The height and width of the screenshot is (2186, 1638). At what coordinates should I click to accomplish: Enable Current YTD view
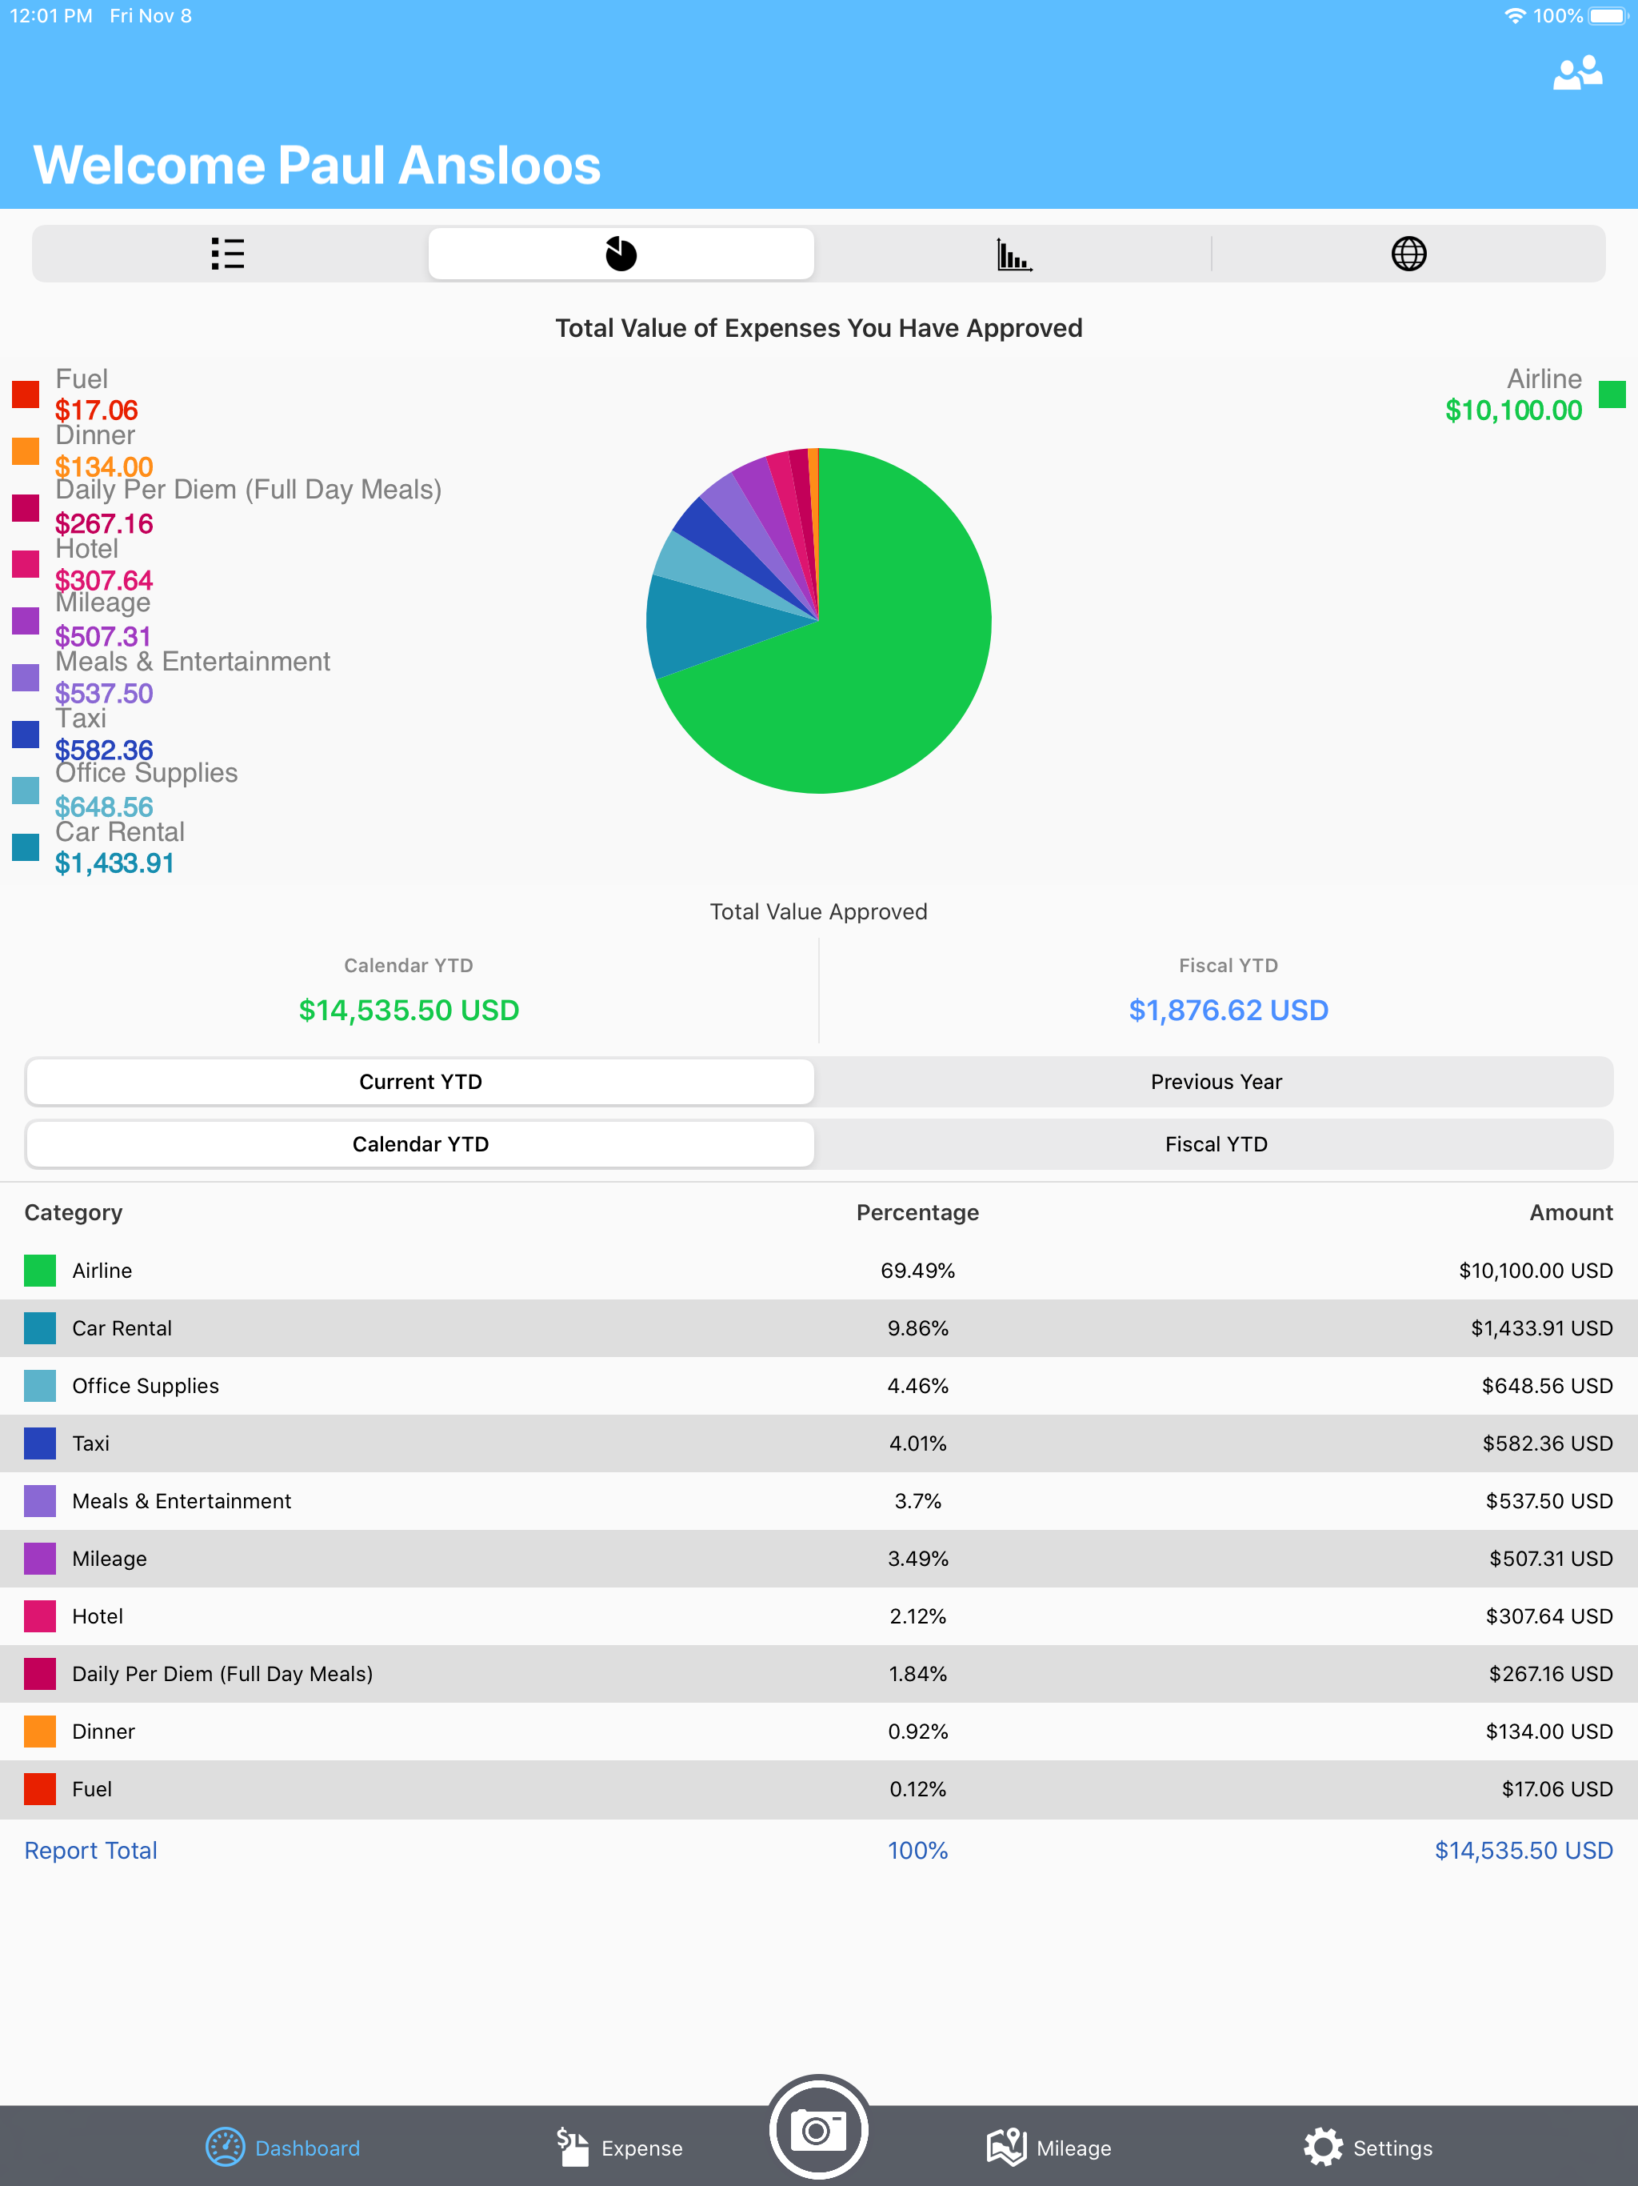(420, 1081)
